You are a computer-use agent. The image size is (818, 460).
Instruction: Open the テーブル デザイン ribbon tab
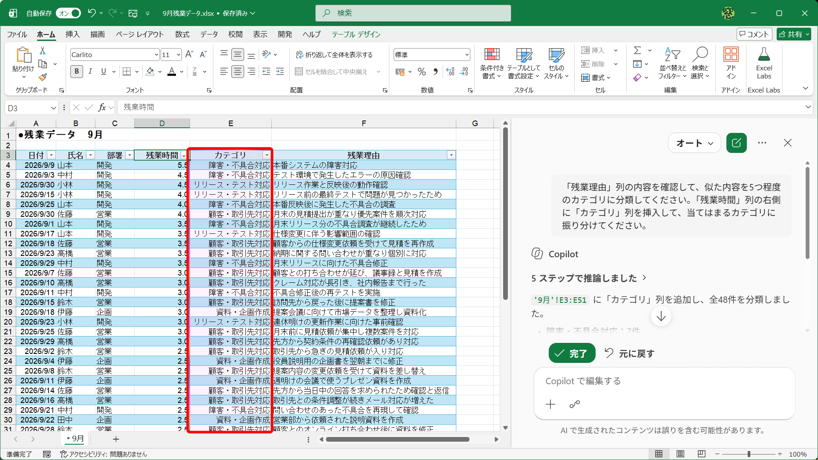tap(356, 34)
